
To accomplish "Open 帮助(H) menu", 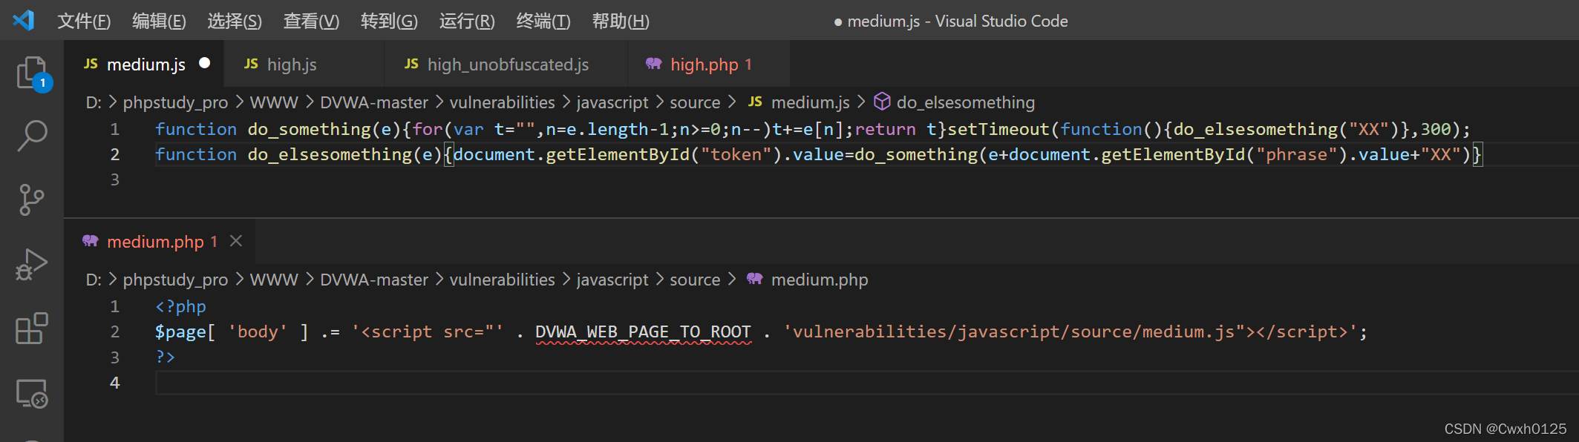I will (x=621, y=21).
